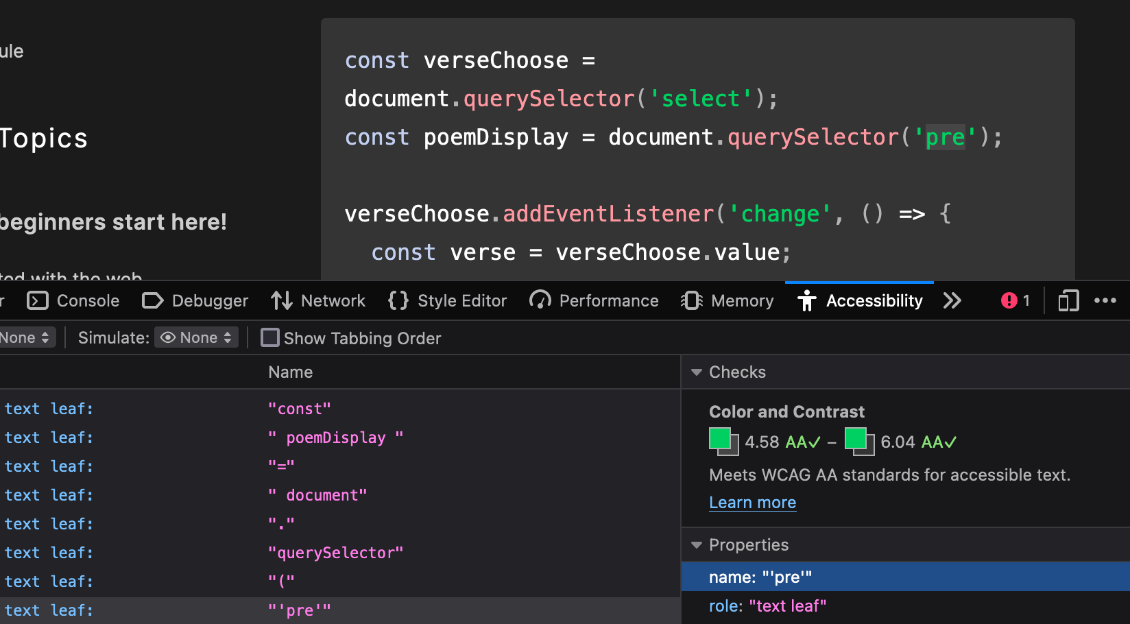Open the Learn more link

tap(752, 502)
